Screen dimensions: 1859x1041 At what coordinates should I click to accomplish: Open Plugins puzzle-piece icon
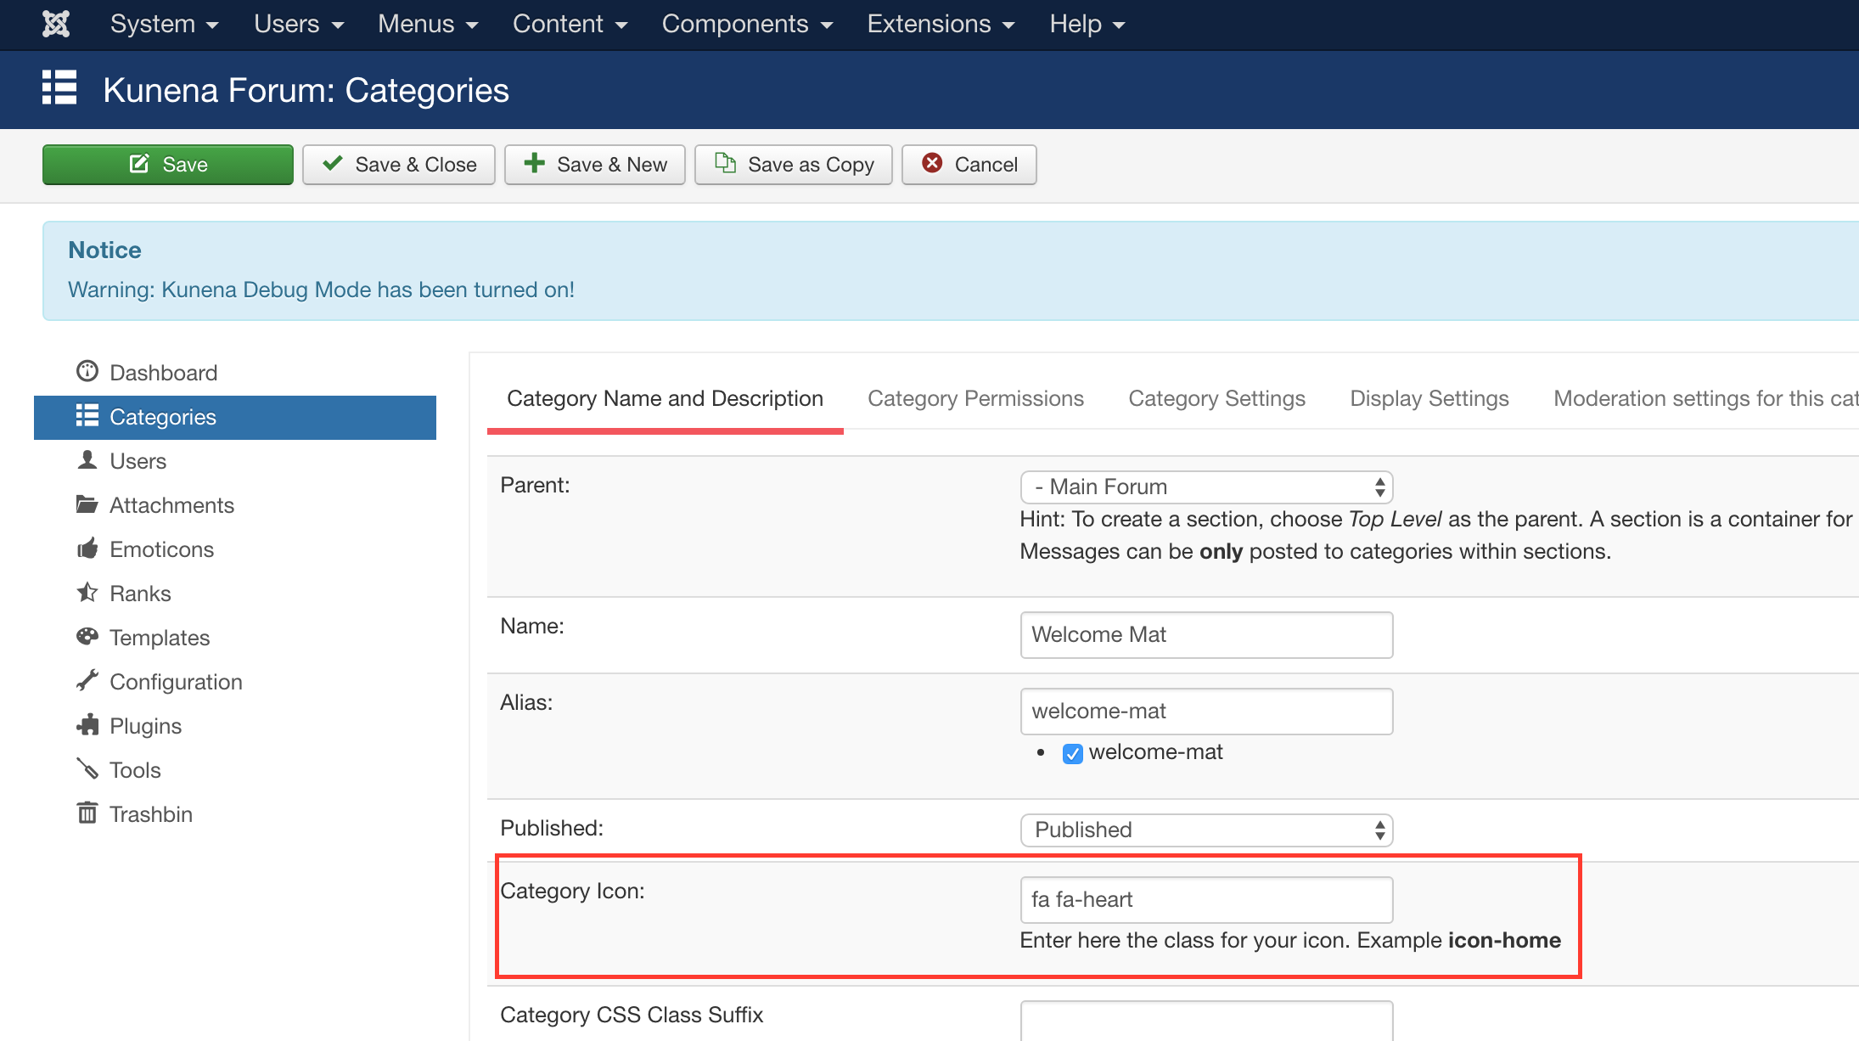[x=87, y=725]
